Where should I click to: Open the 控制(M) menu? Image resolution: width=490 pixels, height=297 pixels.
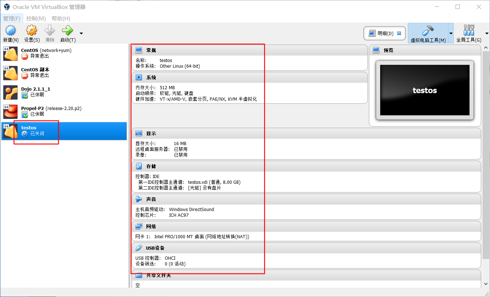[36, 18]
